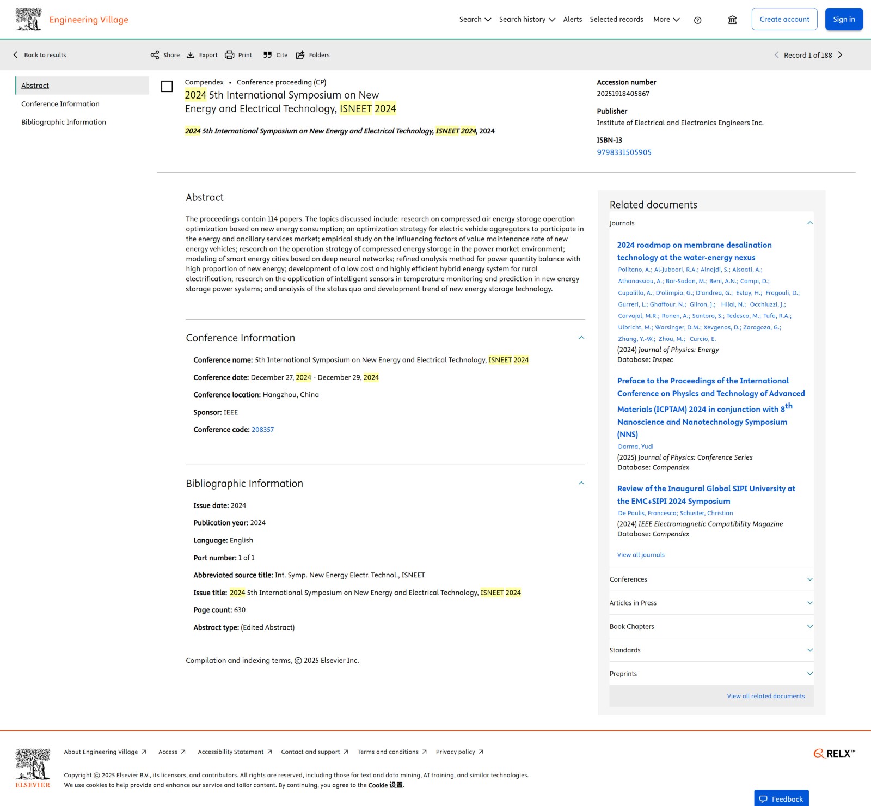Click View all related documents link
Viewport: 871px width, 806px height.
tap(765, 697)
